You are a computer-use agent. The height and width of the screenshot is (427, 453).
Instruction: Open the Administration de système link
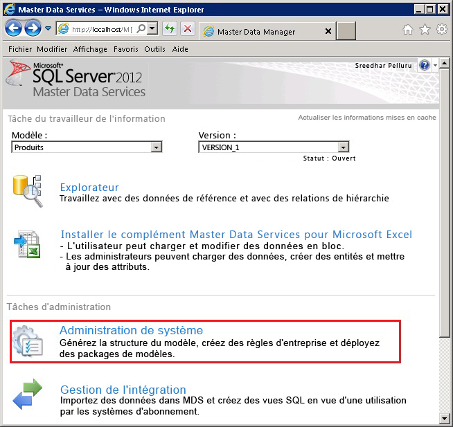click(131, 330)
